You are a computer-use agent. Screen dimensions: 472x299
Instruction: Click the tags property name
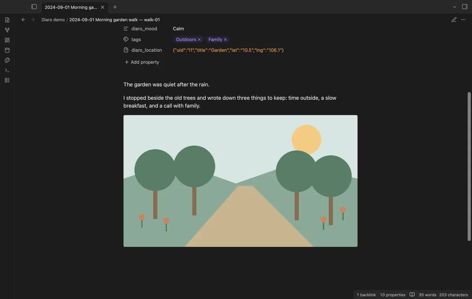[136, 39]
